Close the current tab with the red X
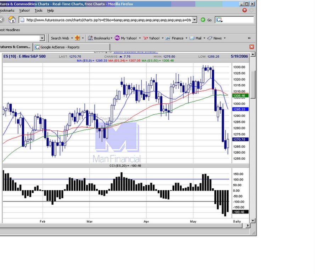 pos(252,47)
